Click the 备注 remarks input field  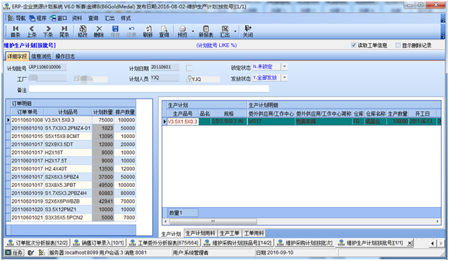coord(148,89)
